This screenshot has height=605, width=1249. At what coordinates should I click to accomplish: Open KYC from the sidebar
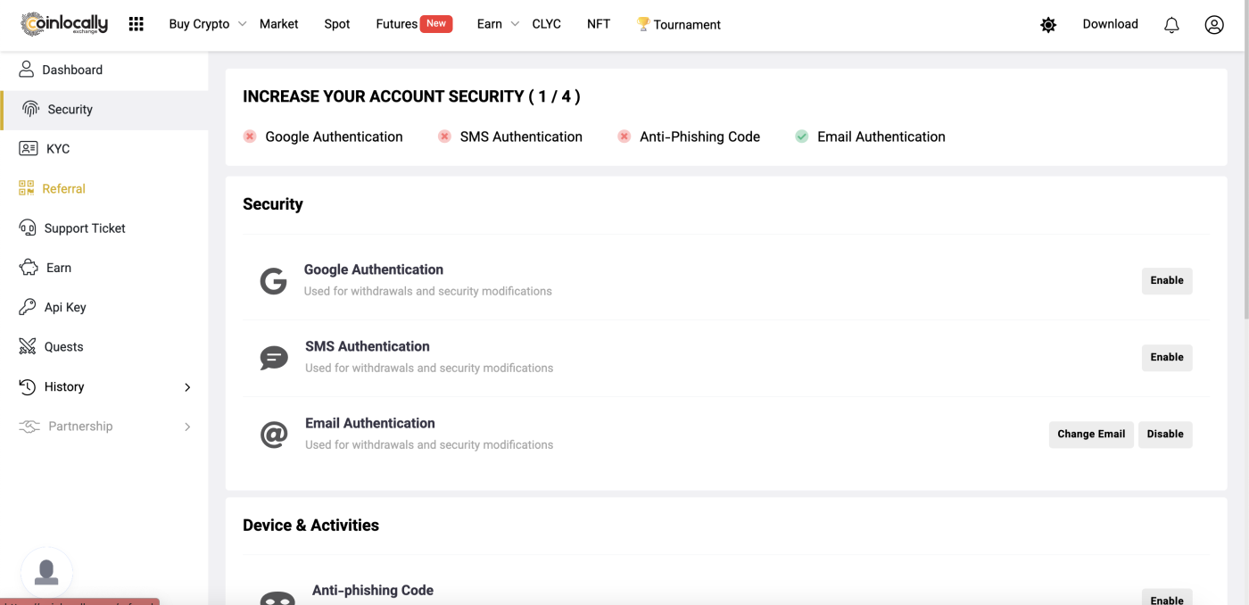(x=57, y=149)
